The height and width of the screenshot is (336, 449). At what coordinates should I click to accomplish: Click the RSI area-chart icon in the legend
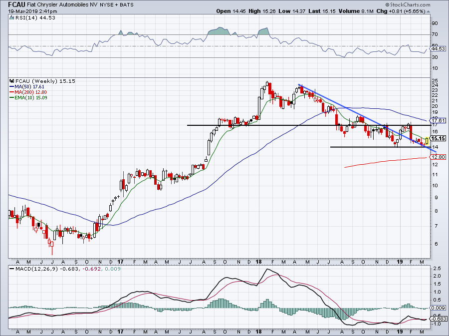pos(11,17)
